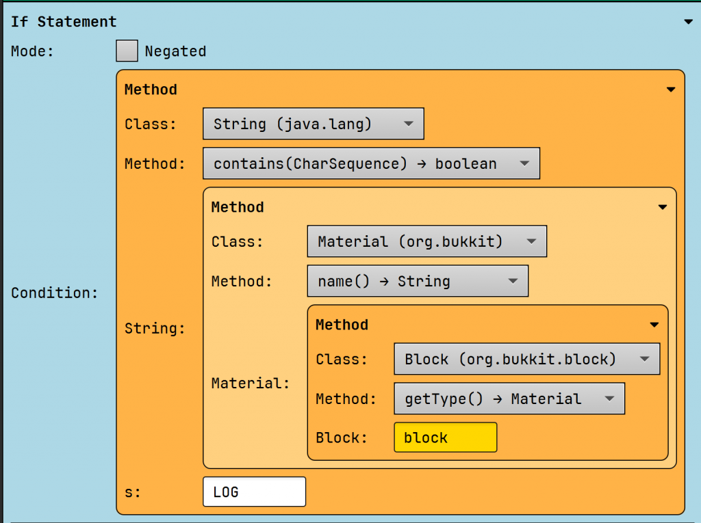Open the contains(CharSequence) method dropdown
Screen dimensions: 701x523
371,163
